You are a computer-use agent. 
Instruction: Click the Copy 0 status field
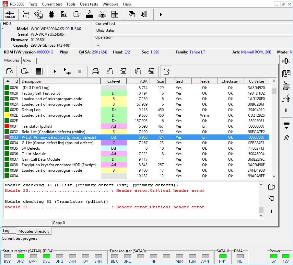coord(164,223)
